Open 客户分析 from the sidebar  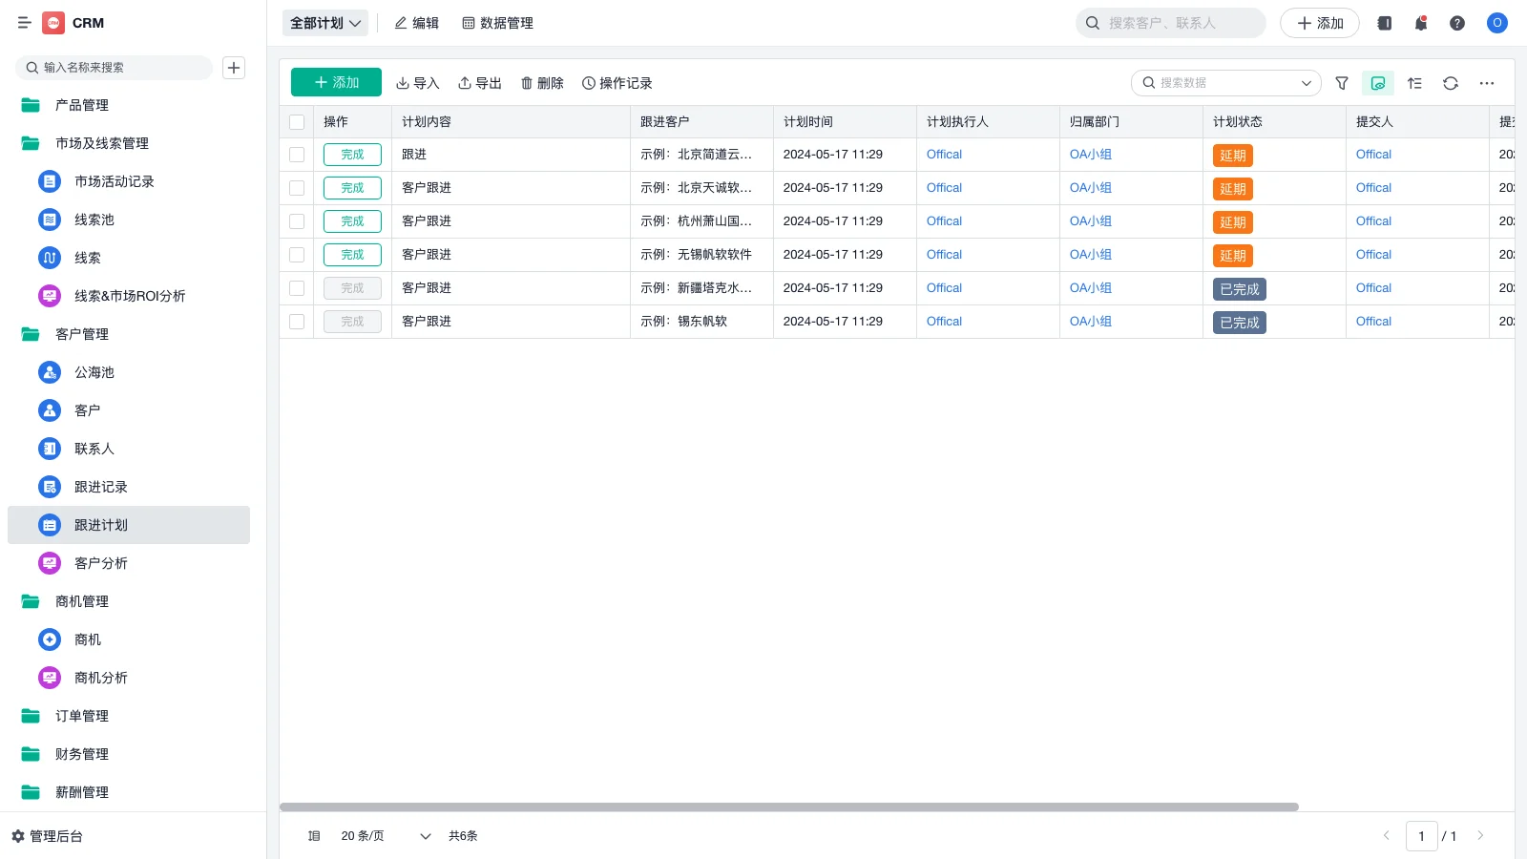pos(101,563)
